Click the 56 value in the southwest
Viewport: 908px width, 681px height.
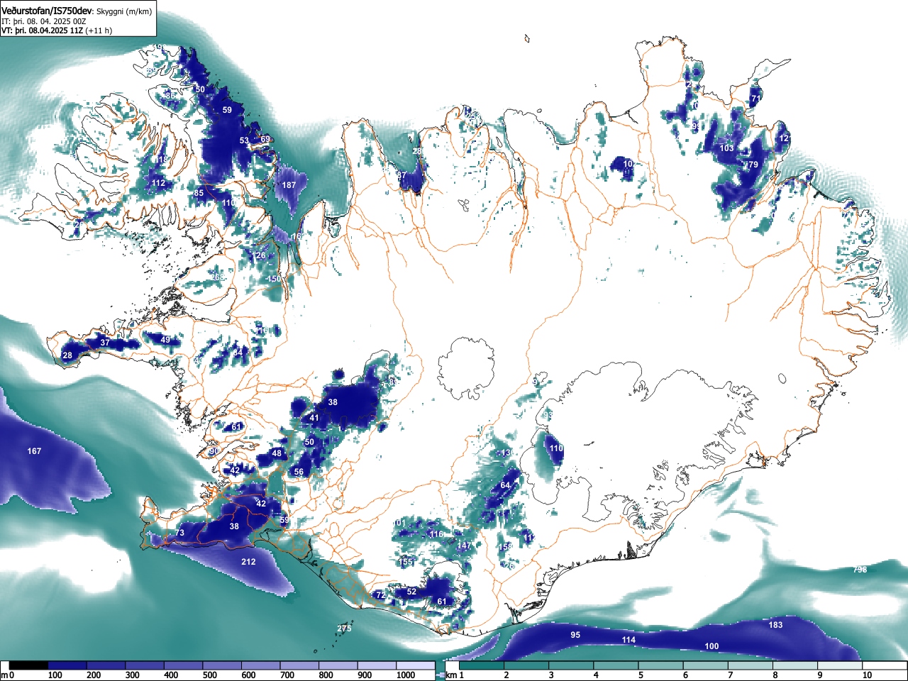pyautogui.click(x=299, y=472)
